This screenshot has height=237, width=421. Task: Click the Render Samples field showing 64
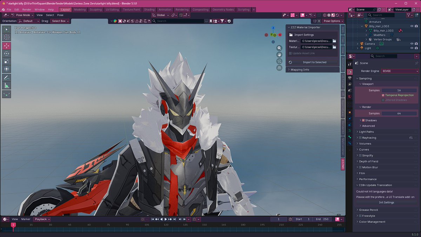399,113
